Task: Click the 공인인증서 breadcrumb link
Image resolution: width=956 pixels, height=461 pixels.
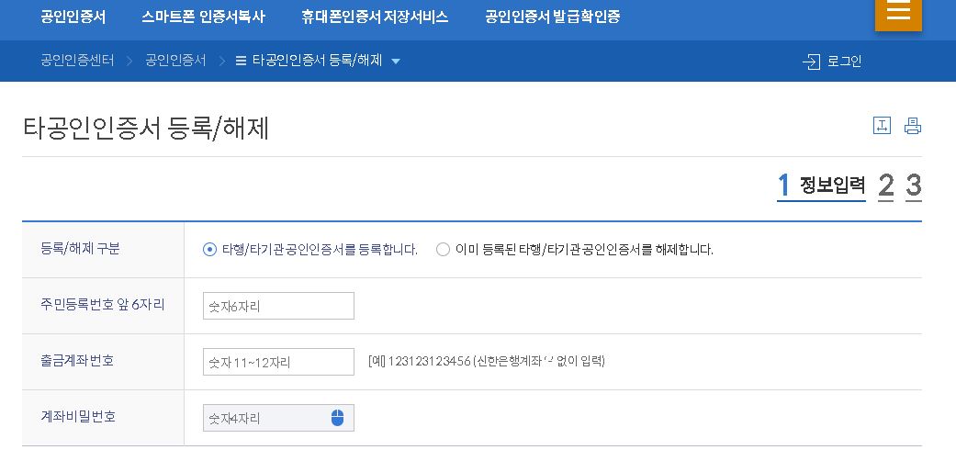Action: 175,61
